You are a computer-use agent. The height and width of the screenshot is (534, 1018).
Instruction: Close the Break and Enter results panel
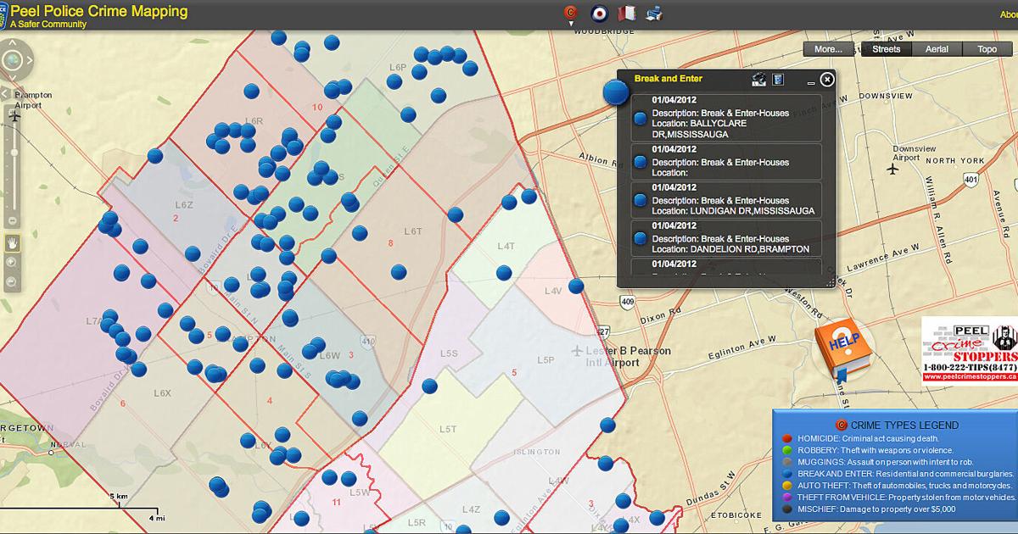pyautogui.click(x=827, y=79)
